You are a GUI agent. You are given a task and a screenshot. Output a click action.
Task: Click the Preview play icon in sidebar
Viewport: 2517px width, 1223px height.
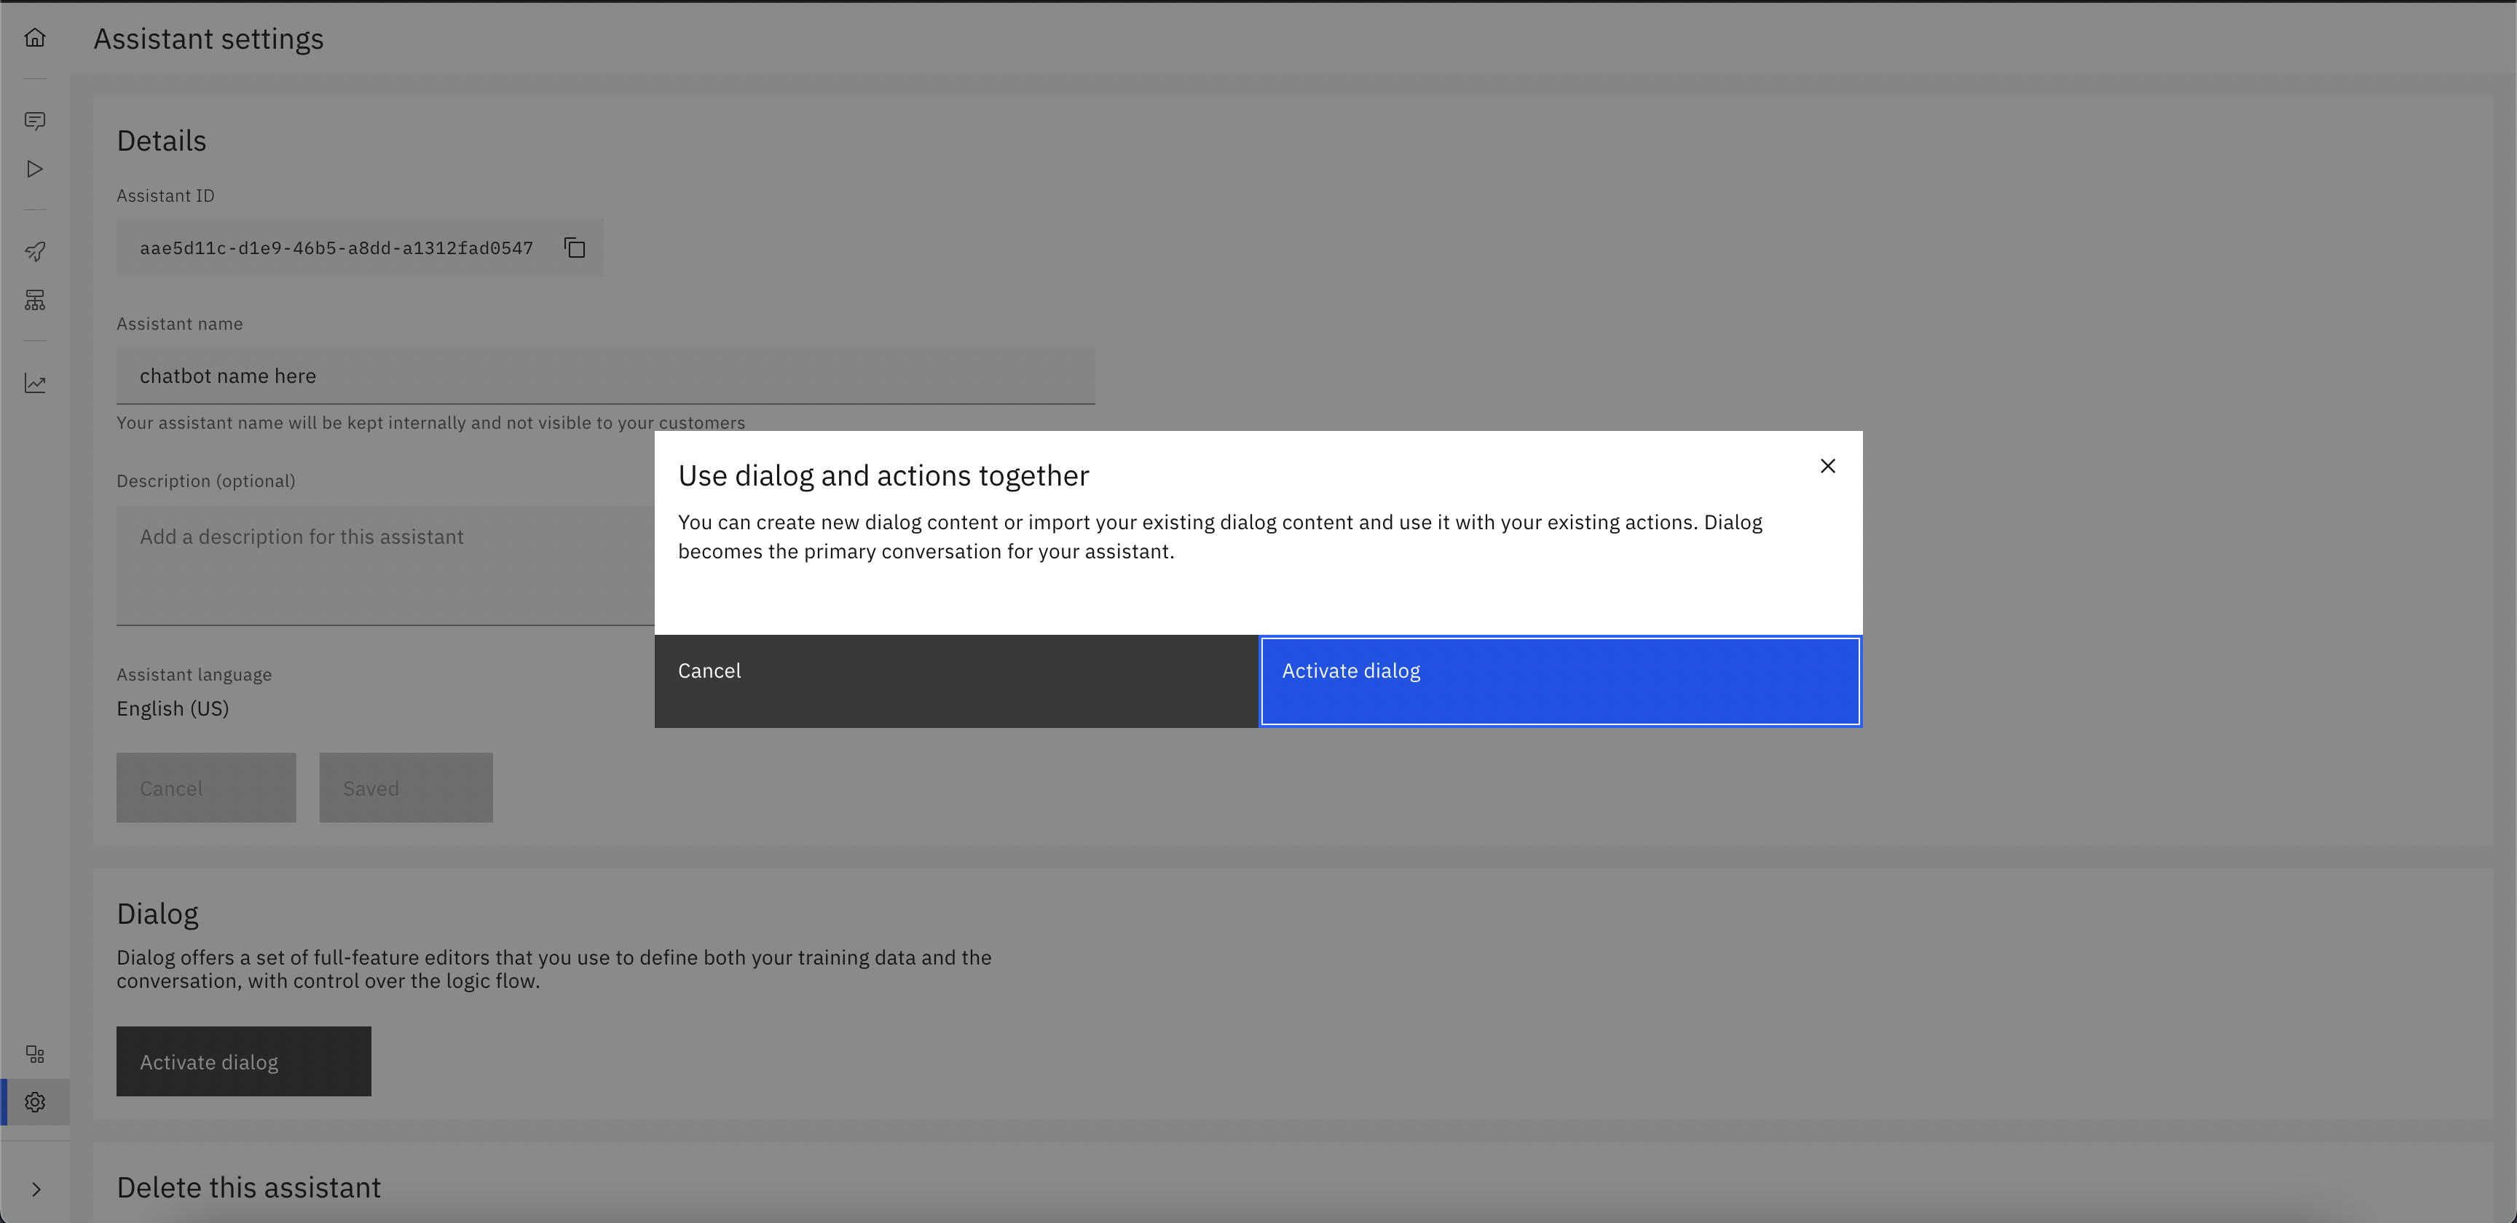[35, 169]
